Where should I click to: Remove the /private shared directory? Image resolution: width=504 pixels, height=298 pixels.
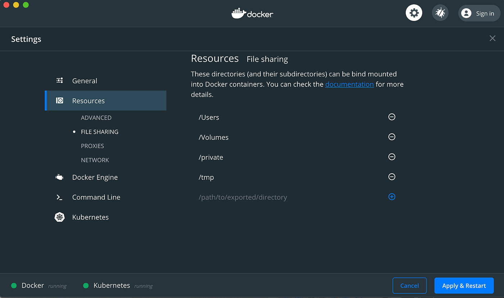pyautogui.click(x=392, y=157)
